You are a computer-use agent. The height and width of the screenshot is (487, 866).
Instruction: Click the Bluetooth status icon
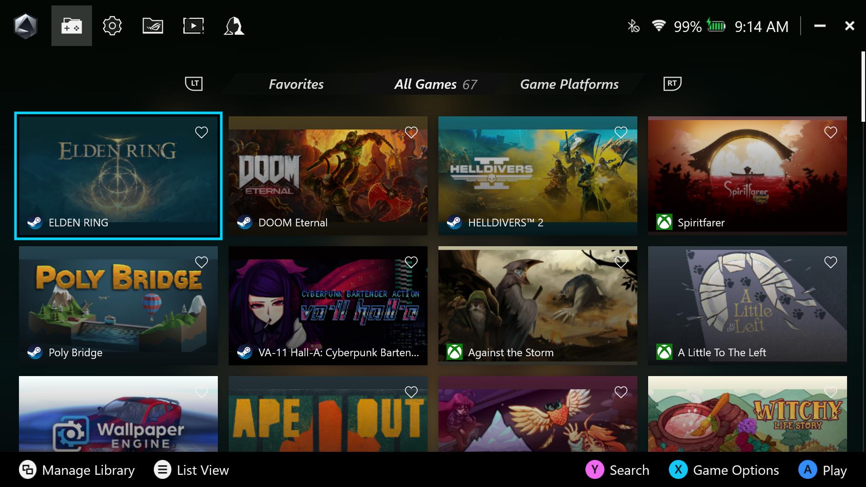(x=631, y=26)
